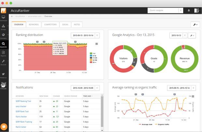The height and width of the screenshot is (132, 202).
Task: Switch to the Keywords tab
Action: click(34, 24)
